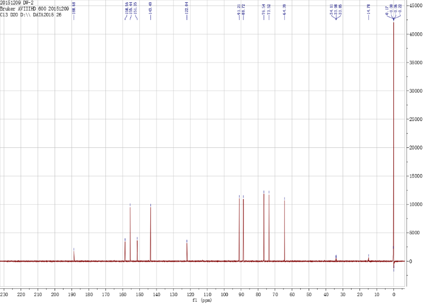The height and width of the screenshot is (304, 434).
Task: Select the 14.78 peak label
Action: pos(369,9)
